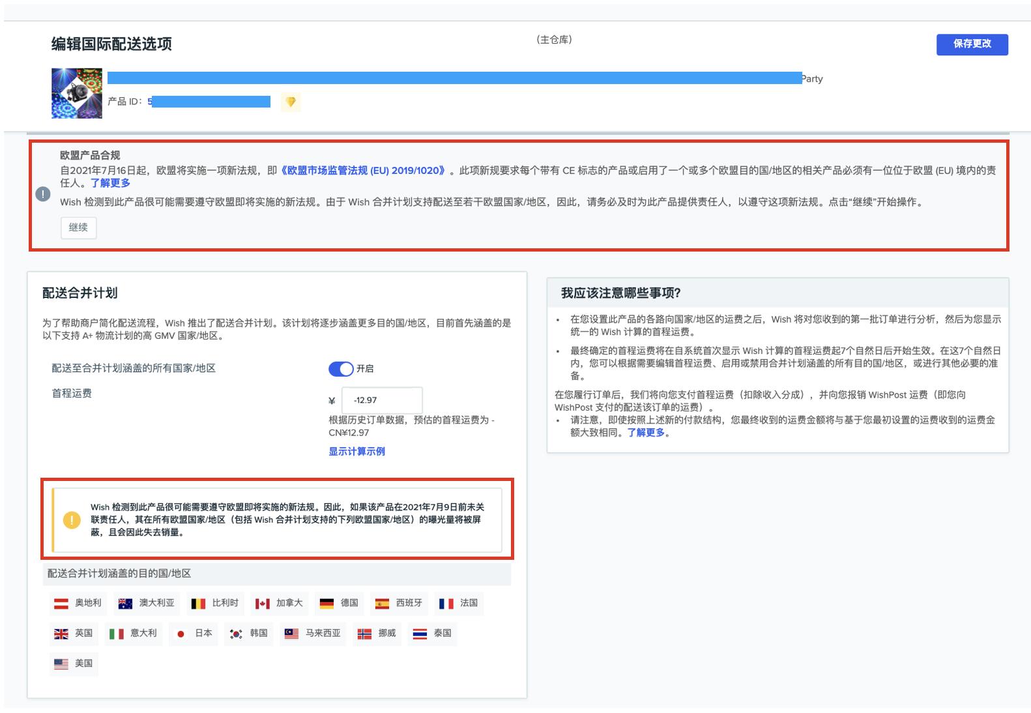
Task: Click the 配送合并计划 section heading
Action: coord(80,293)
